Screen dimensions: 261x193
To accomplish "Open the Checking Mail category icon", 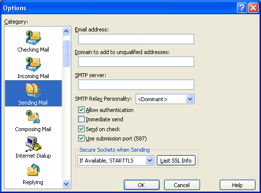I will click(33, 38).
